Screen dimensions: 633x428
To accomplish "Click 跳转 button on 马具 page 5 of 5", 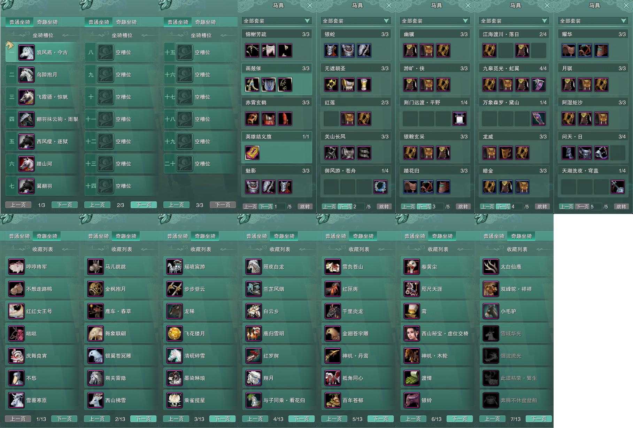I will coord(621,207).
